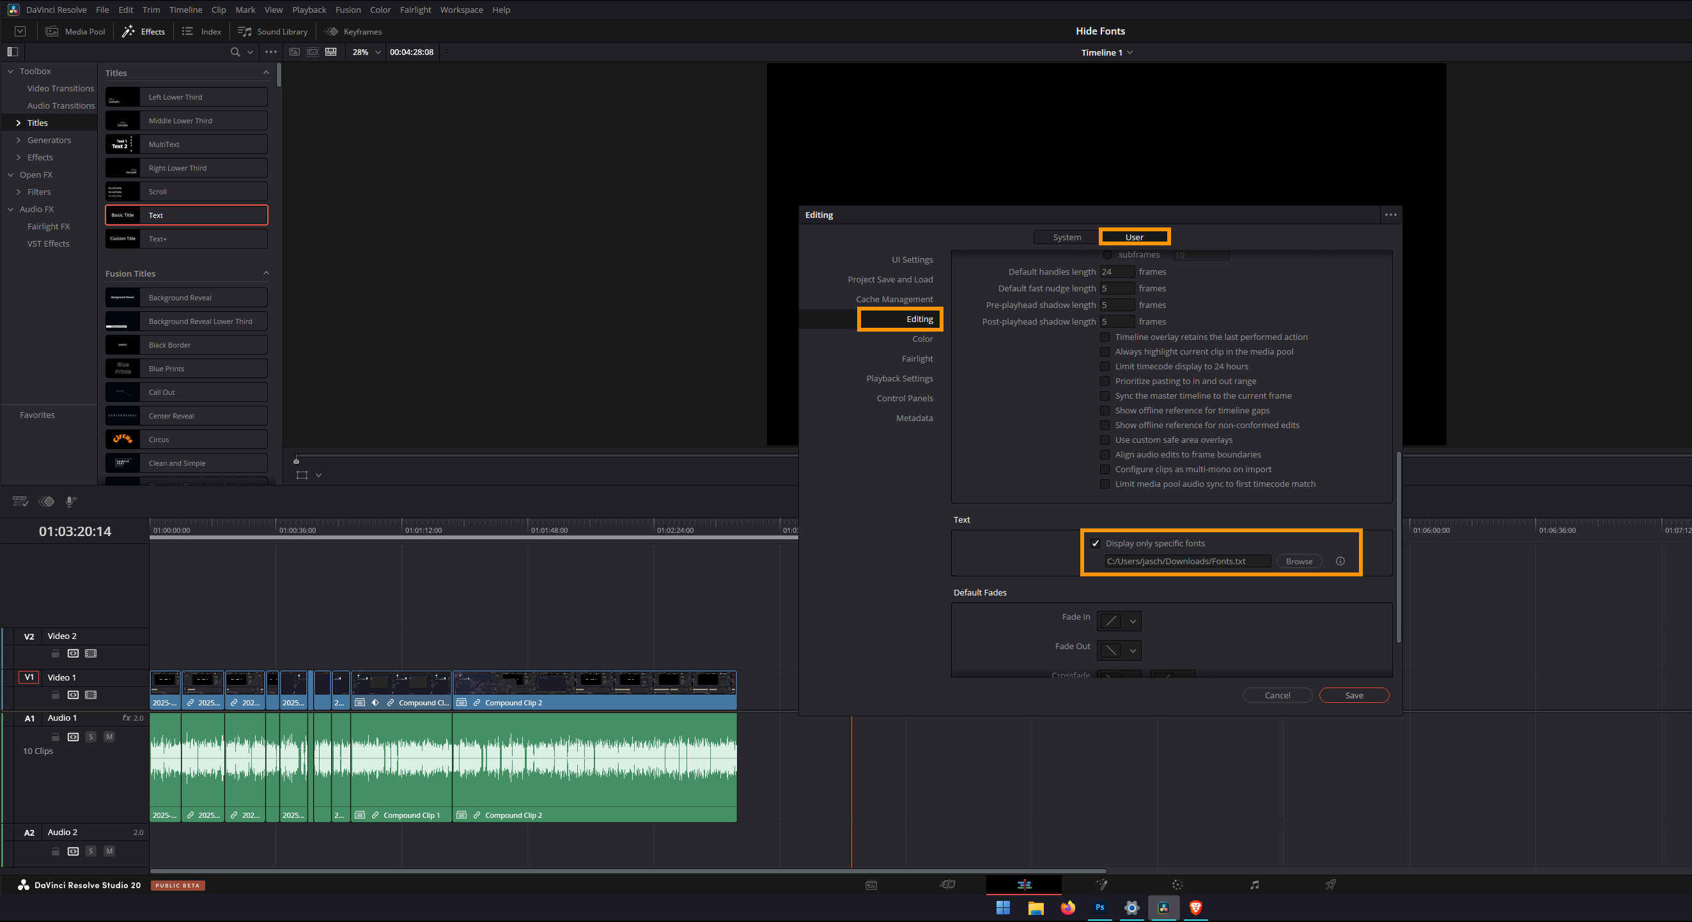
Task: Open the Media page icon
Action: tap(871, 885)
